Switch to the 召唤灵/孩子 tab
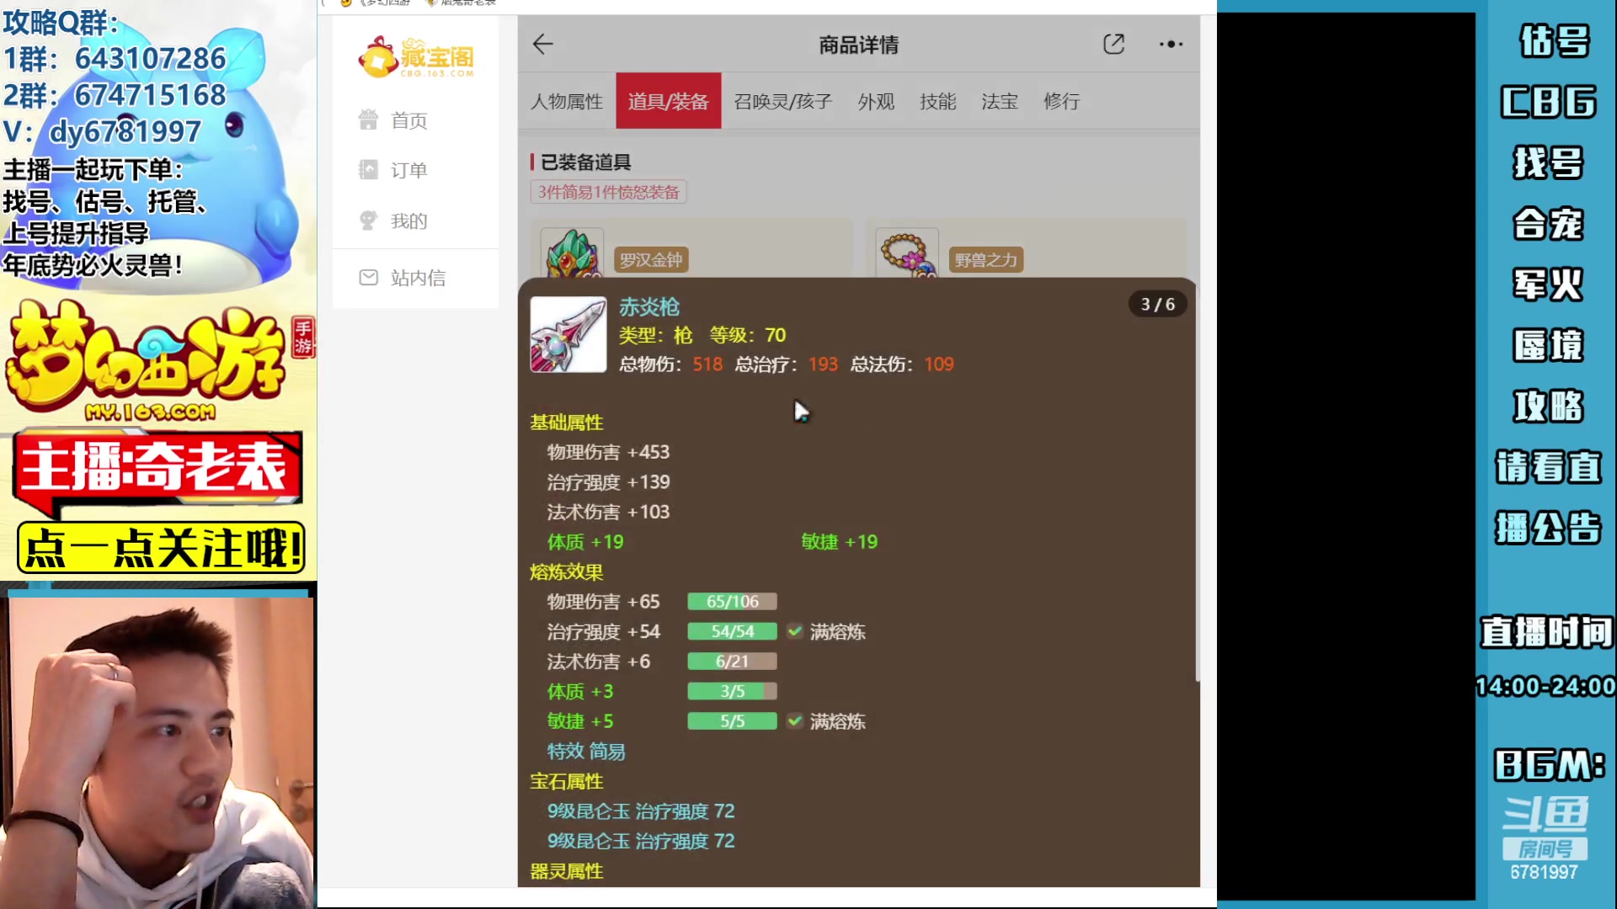Viewport: 1617px width, 909px height. click(782, 102)
